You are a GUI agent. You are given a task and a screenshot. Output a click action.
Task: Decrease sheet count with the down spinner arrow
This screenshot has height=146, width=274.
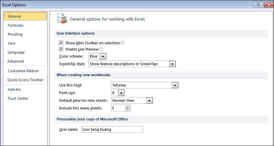coord(128,109)
